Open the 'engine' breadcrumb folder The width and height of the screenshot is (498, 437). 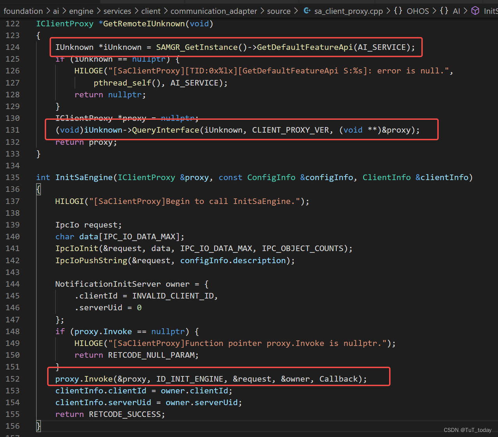81,11
